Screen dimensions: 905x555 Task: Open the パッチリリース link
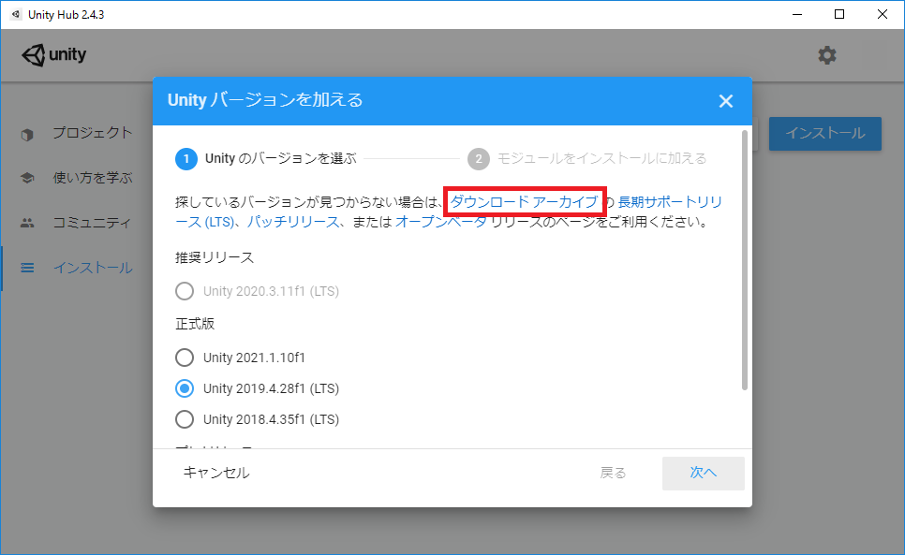click(293, 222)
